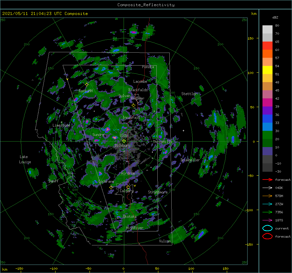Click the Innisfail city label

[131, 118]
